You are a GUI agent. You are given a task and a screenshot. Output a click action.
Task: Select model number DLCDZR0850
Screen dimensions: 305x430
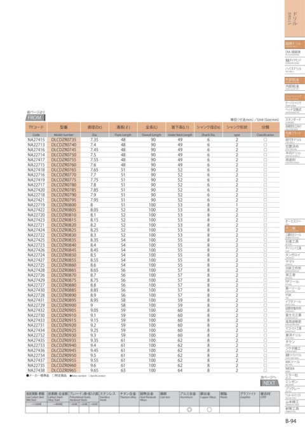64,255
